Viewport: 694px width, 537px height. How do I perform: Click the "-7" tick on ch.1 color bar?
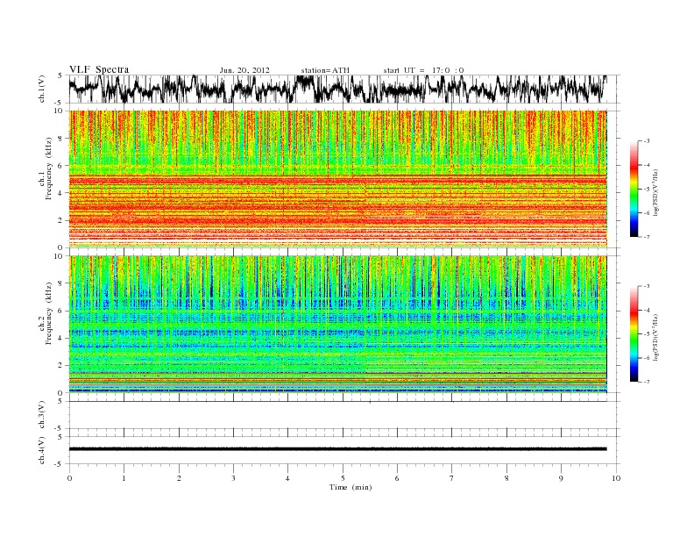[647, 237]
